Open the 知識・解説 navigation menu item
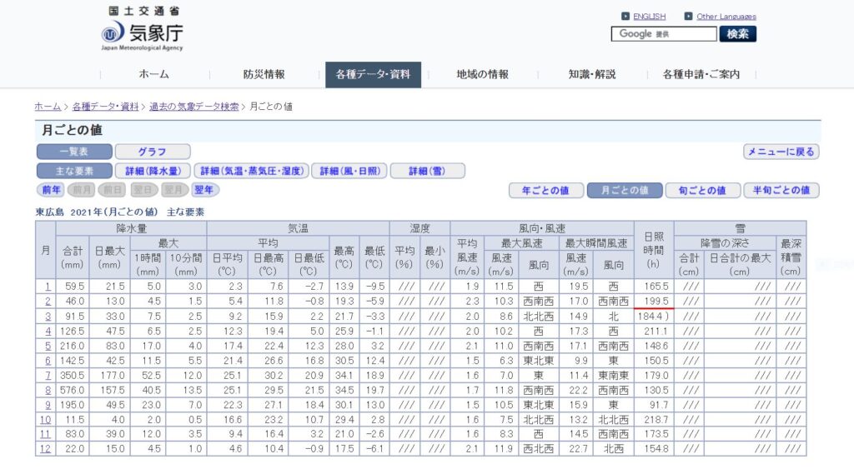Screen dimensions: 854x469 click(x=592, y=74)
